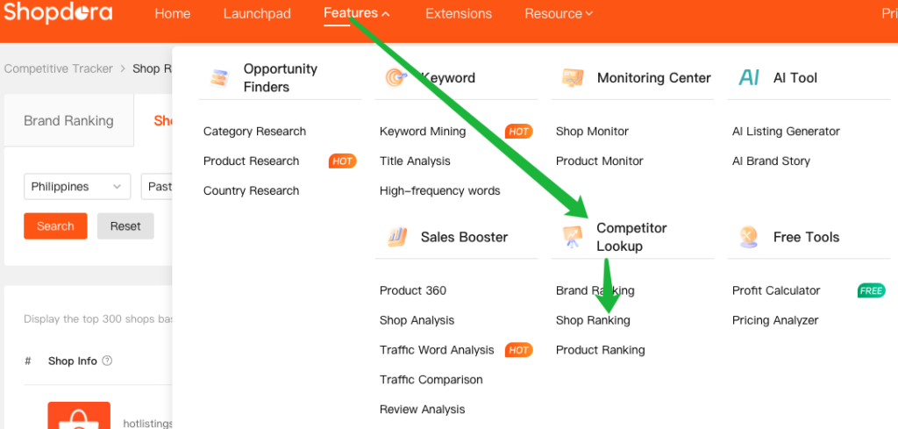Screen dimensions: 898x429
Task: Click the Sales Booster chart icon
Action: pos(396,237)
